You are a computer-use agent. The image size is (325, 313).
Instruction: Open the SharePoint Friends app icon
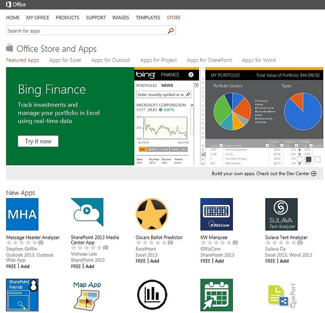coord(22,295)
